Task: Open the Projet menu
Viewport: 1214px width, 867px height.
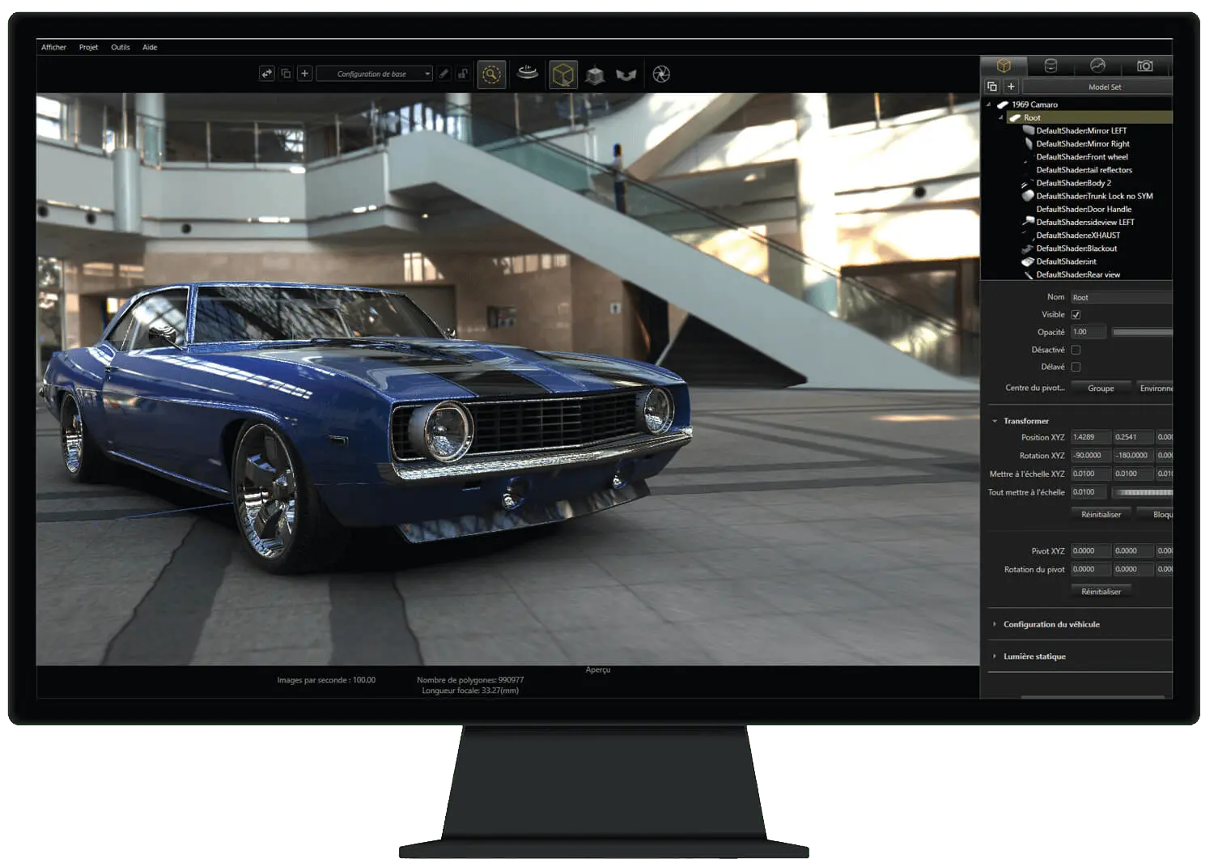Action: (88, 47)
